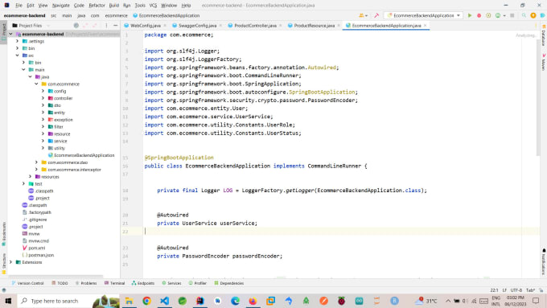Open Project panel options three-dot icon

tap(106, 26)
